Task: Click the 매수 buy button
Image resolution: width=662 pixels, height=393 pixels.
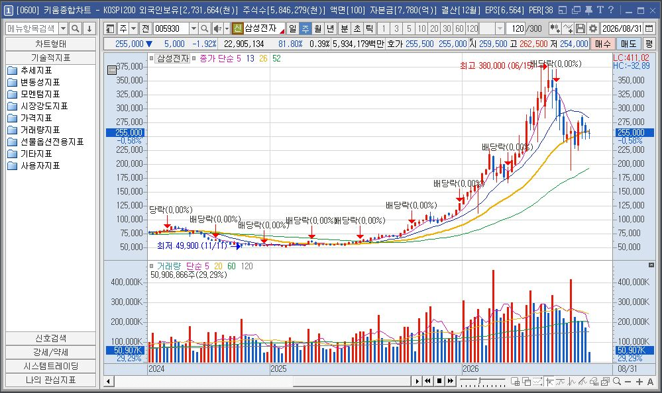Action: 602,44
